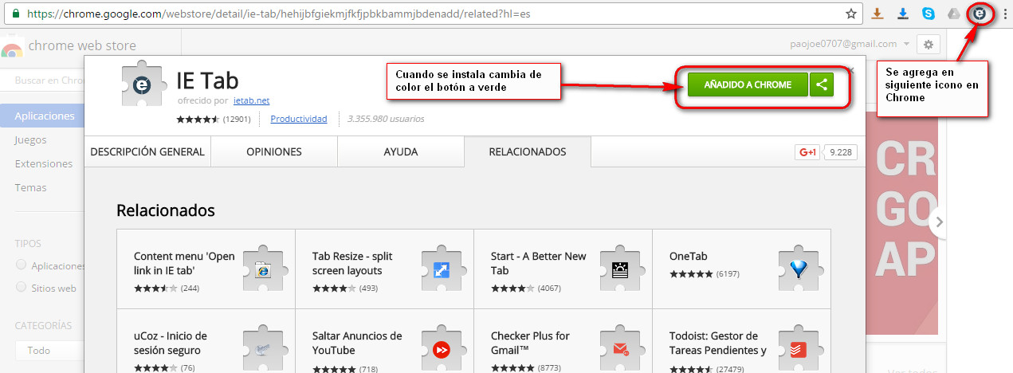Open the Start - A Better New Tab title
The height and width of the screenshot is (373, 1013).
tap(539, 263)
